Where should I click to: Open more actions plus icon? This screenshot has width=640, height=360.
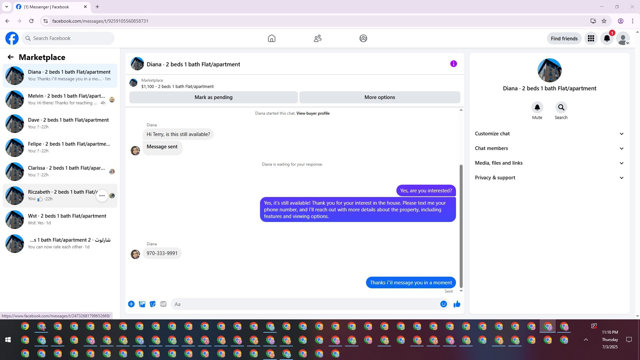click(131, 304)
